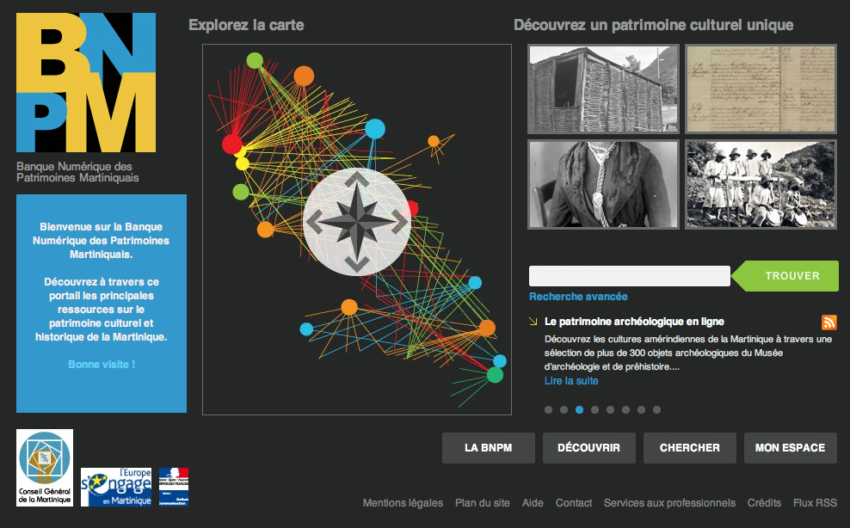Follow the Lire la suite link
The height and width of the screenshot is (528, 850).
(x=571, y=381)
